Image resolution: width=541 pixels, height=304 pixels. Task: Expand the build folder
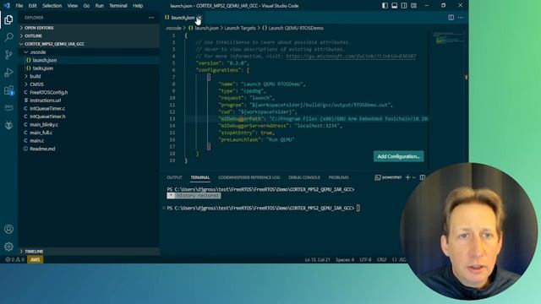[x=89, y=76]
